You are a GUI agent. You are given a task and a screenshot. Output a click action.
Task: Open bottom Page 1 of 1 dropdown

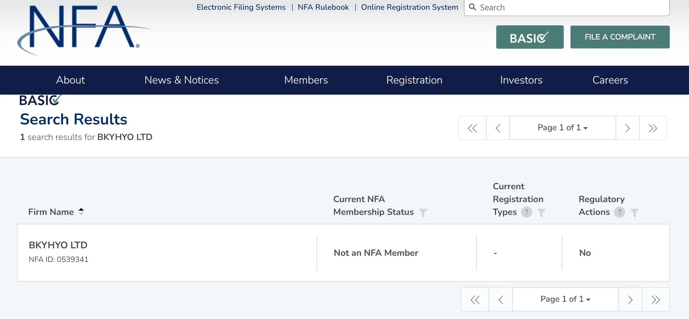[565, 299]
